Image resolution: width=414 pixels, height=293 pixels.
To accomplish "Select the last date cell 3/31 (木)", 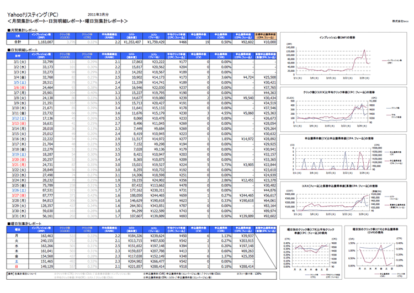I will [x=18, y=216].
